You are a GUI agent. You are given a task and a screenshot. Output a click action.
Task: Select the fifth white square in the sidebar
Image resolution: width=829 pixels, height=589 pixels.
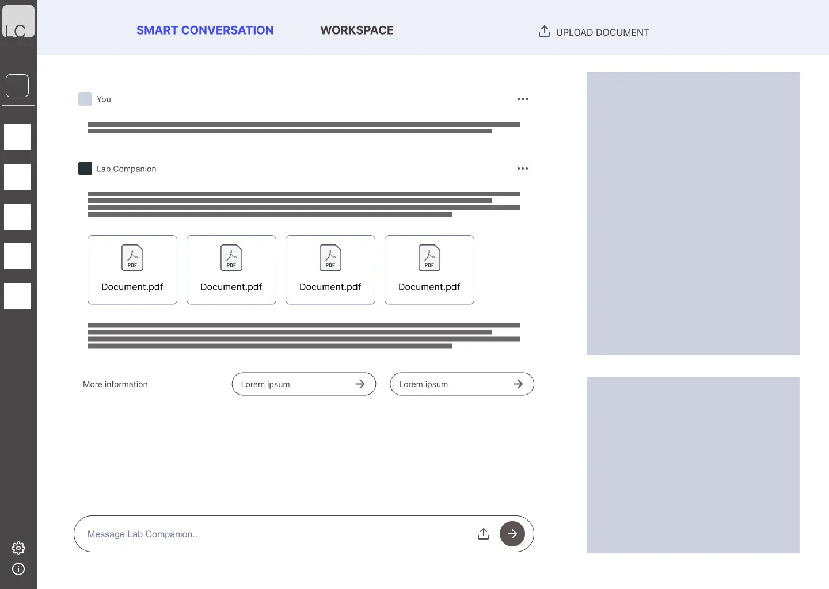tap(17, 296)
